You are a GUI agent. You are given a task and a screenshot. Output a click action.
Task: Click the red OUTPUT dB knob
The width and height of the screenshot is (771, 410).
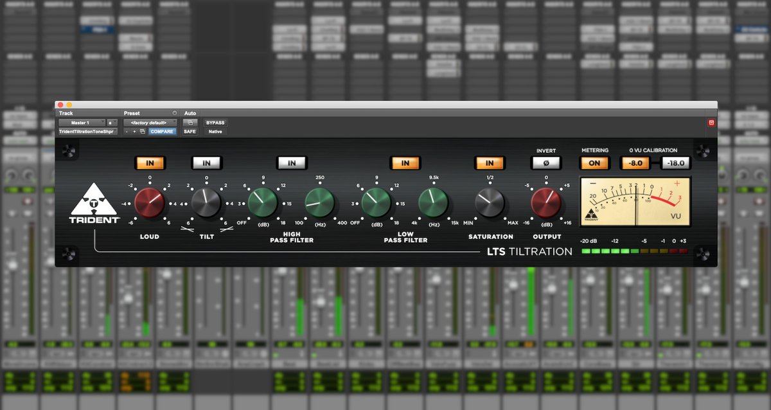pyautogui.click(x=546, y=203)
